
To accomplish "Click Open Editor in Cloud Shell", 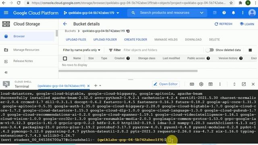I will [166, 84].
